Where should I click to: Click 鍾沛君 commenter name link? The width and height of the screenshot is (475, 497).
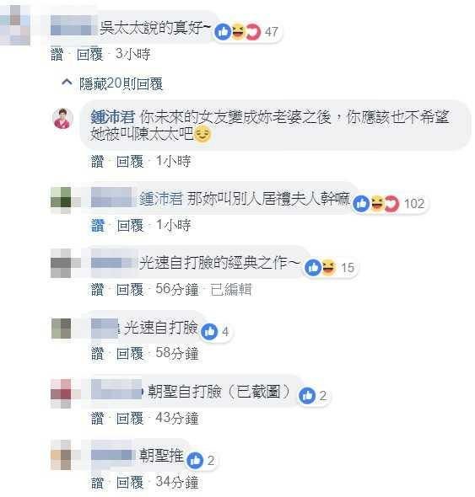[x=113, y=117]
